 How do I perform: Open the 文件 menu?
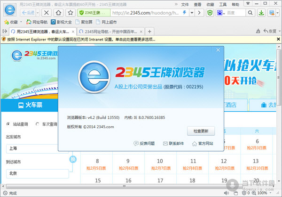point(185,5)
